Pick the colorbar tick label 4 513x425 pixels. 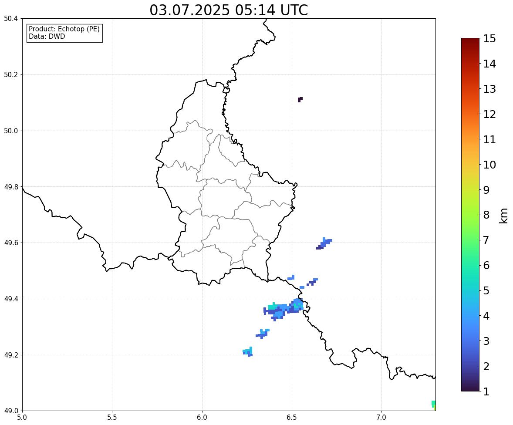pyautogui.click(x=486, y=316)
